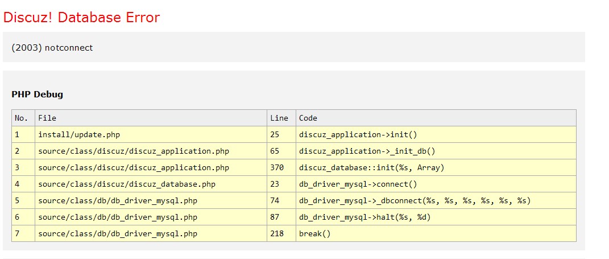Click the "File" column header
This screenshot has width=609, height=259.
pos(151,118)
